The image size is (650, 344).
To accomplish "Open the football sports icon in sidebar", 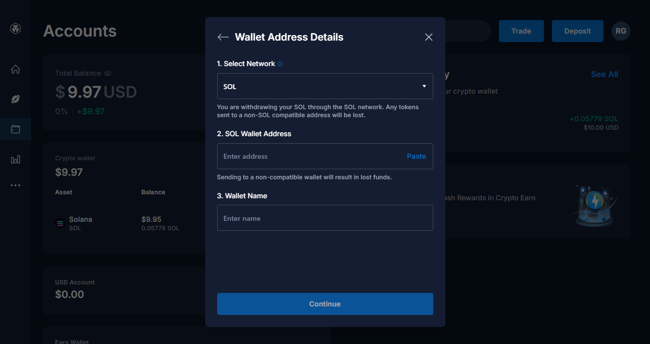I will pyautogui.click(x=16, y=99).
